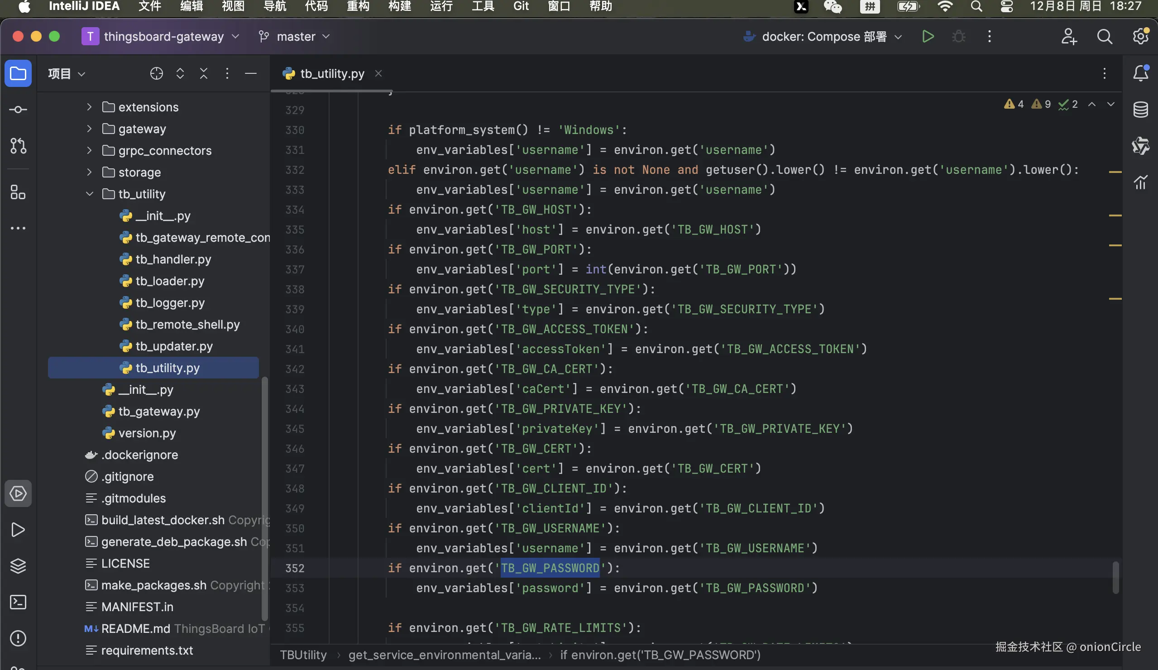Screen dimensions: 1158x670
Task: Open the Pull Requests tool window
Action: (18, 146)
